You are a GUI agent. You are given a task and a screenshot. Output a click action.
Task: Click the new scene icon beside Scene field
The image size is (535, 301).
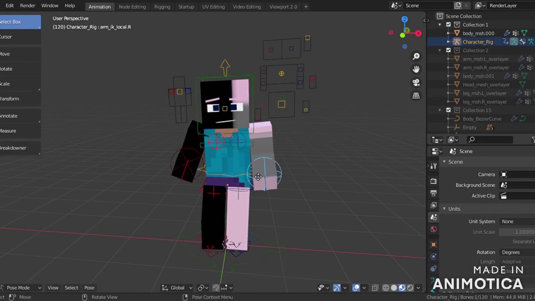coord(458,5)
